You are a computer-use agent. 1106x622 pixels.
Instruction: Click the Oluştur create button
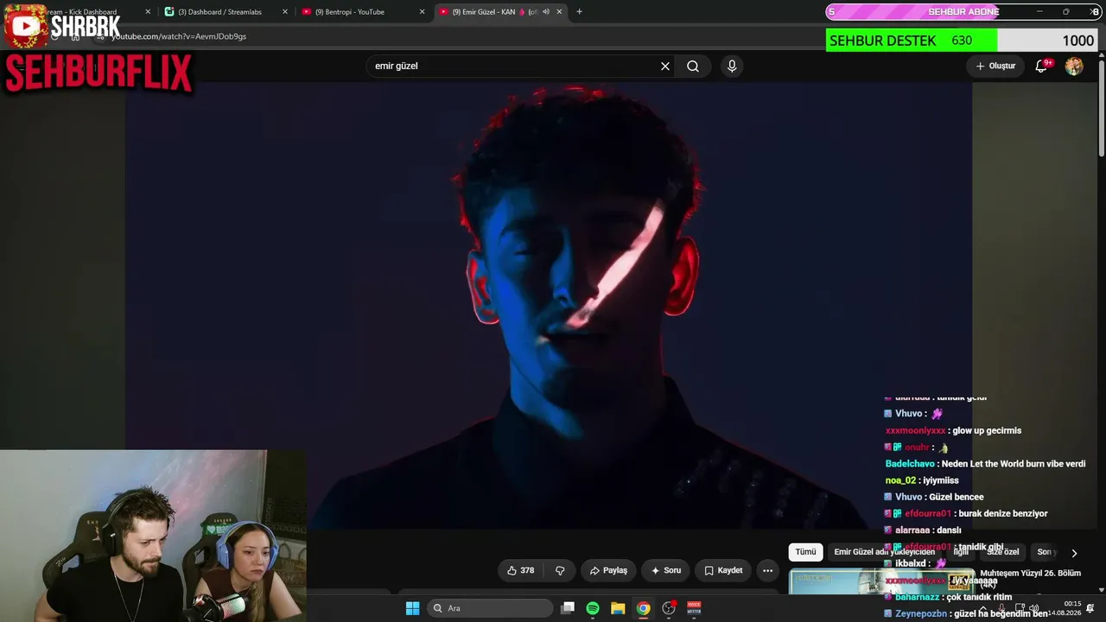pos(995,66)
